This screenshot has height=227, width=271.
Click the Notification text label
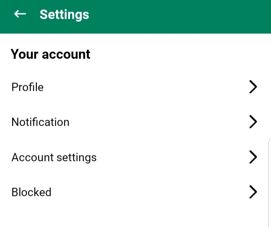pyautogui.click(x=40, y=122)
